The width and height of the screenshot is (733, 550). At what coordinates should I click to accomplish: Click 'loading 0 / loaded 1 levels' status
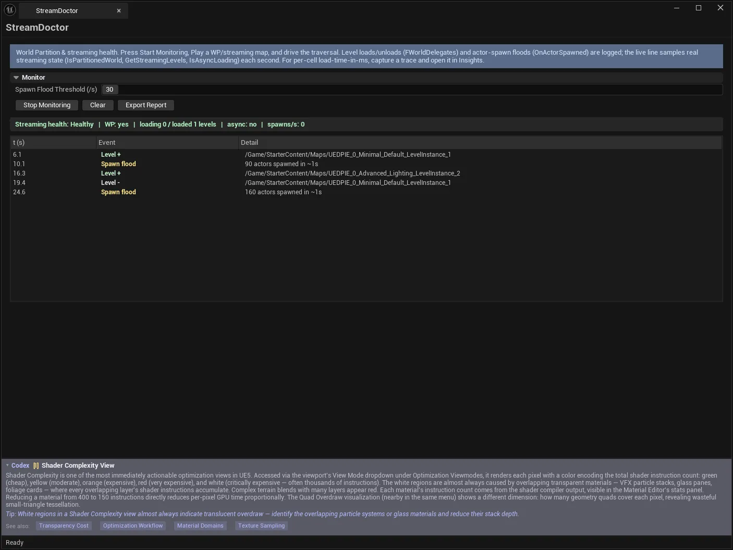(178, 124)
